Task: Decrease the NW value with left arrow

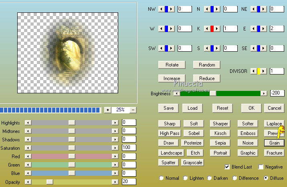Action: tap(161, 9)
